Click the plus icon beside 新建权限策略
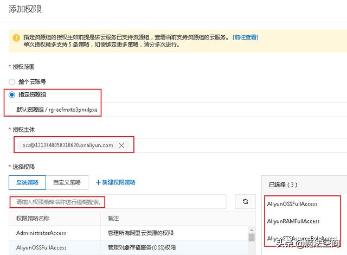Image resolution: width=347 pixels, height=255 pixels. (x=98, y=183)
